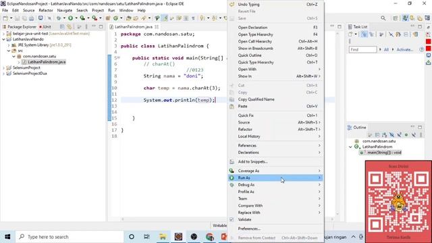Toggle Categorized view in Task List

click(364, 34)
